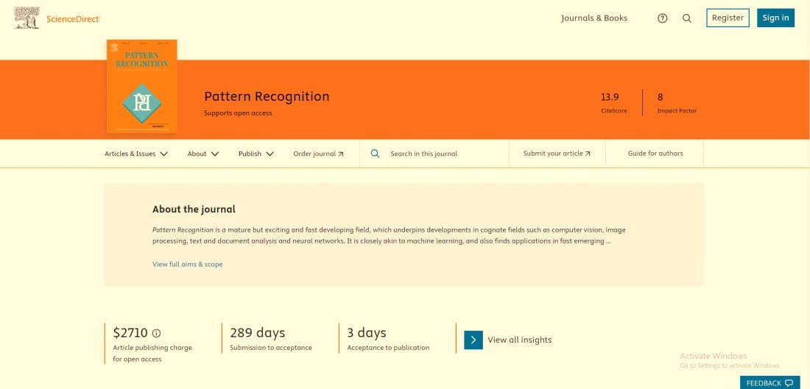Viewport: 810px width, 389px height.
Task: Expand the Publish dropdown menu
Action: tap(256, 153)
